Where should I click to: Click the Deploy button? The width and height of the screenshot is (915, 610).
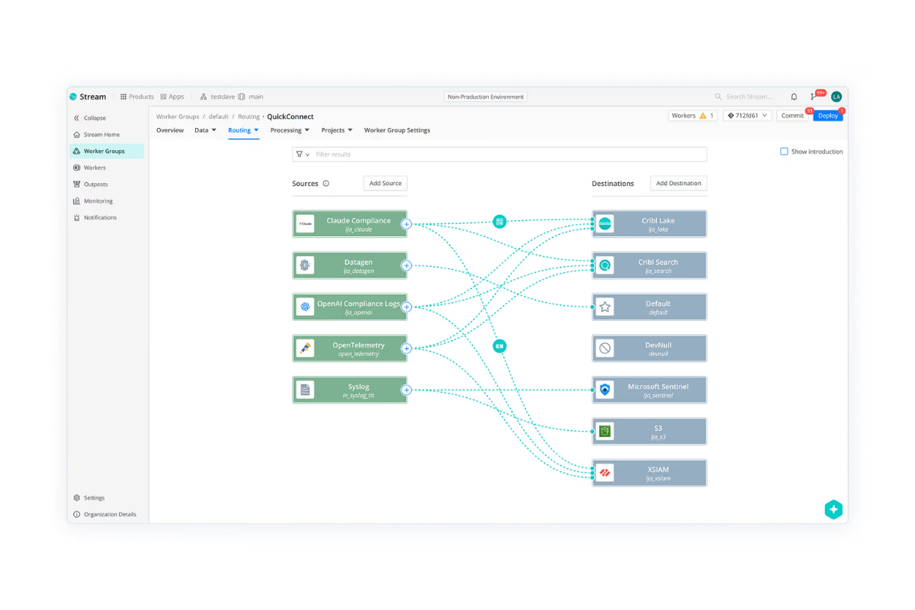[x=828, y=116]
